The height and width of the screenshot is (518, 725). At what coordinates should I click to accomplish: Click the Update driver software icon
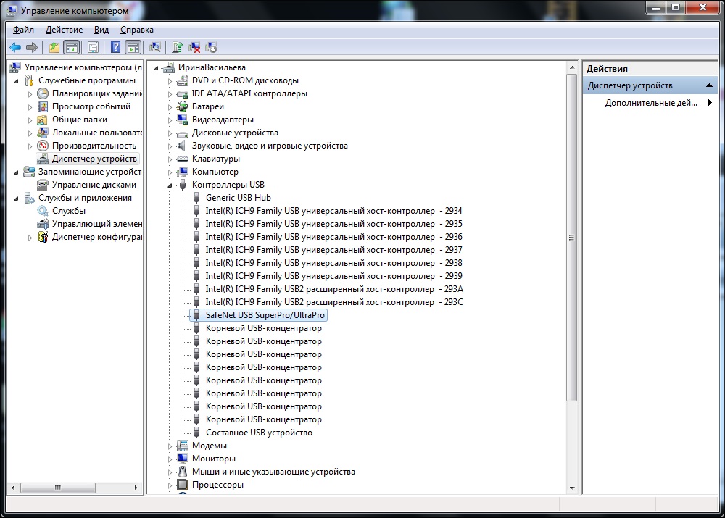(178, 48)
